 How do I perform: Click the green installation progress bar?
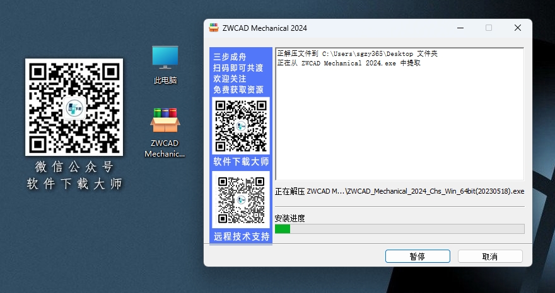point(399,229)
